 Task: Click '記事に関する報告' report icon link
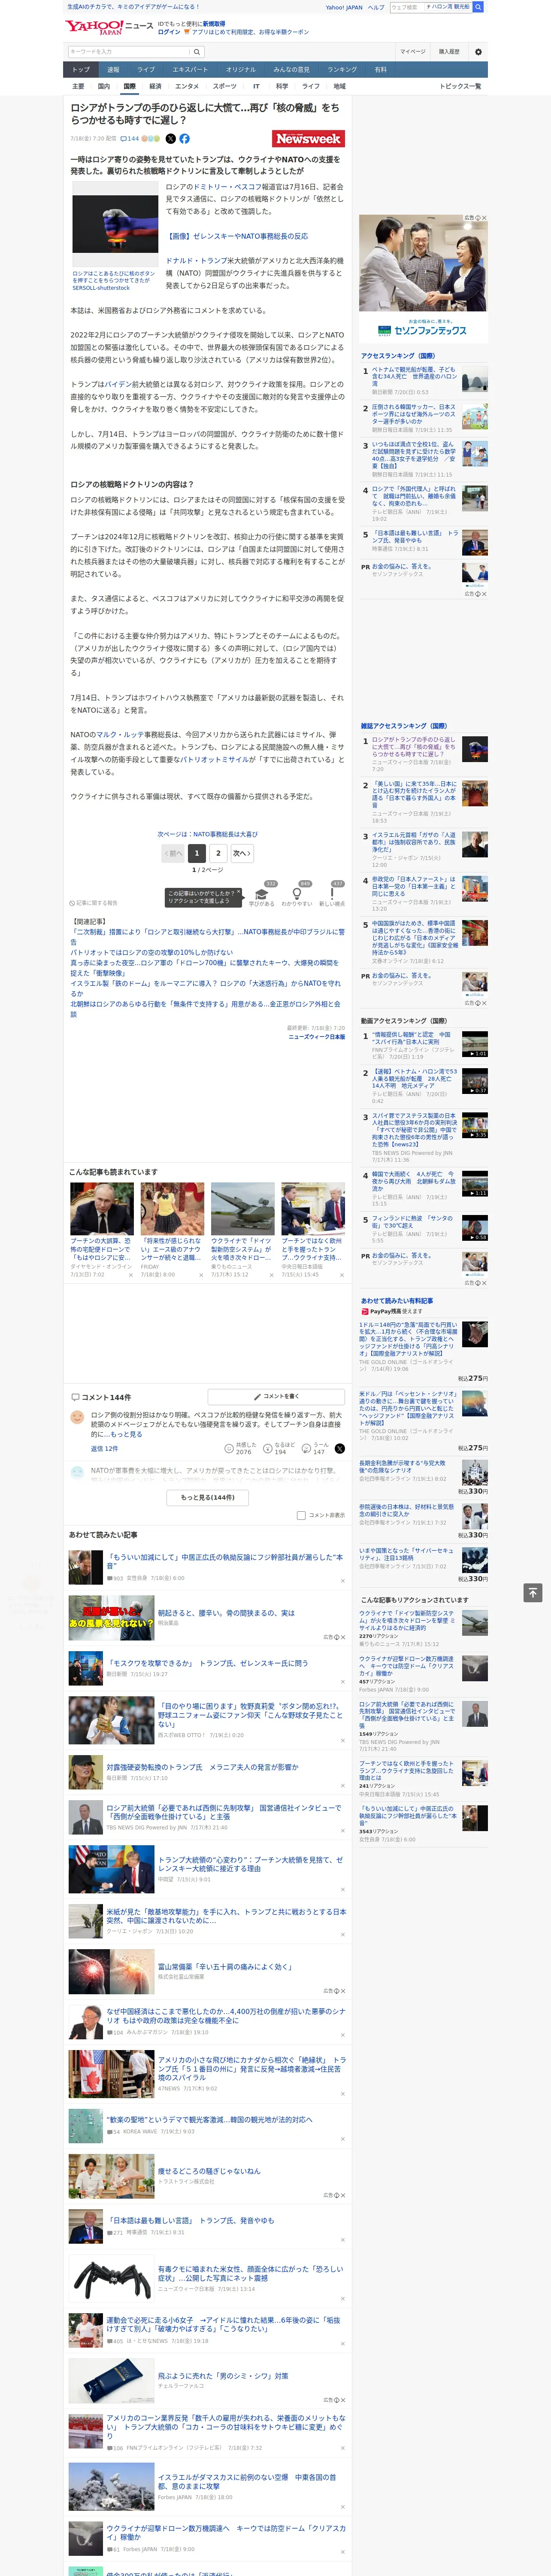click(94, 902)
